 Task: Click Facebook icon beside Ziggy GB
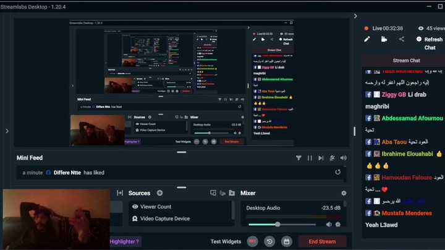368,94
